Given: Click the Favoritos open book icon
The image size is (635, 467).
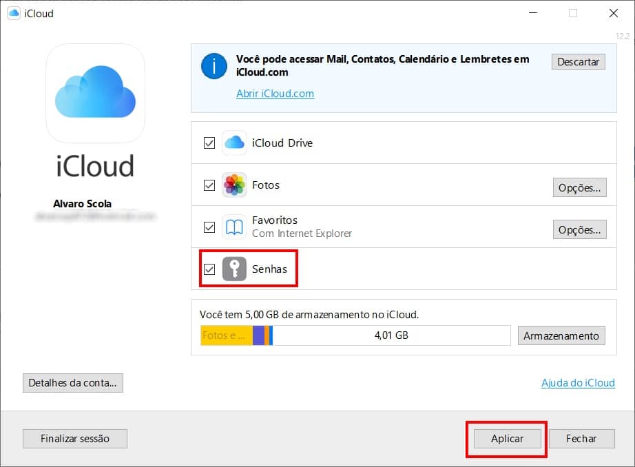Looking at the screenshot, I should pyautogui.click(x=234, y=227).
